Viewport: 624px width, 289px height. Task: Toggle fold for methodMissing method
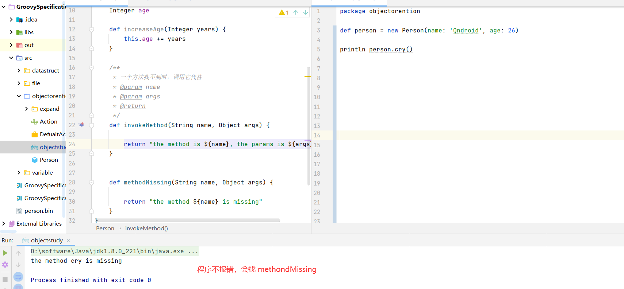[92, 183]
